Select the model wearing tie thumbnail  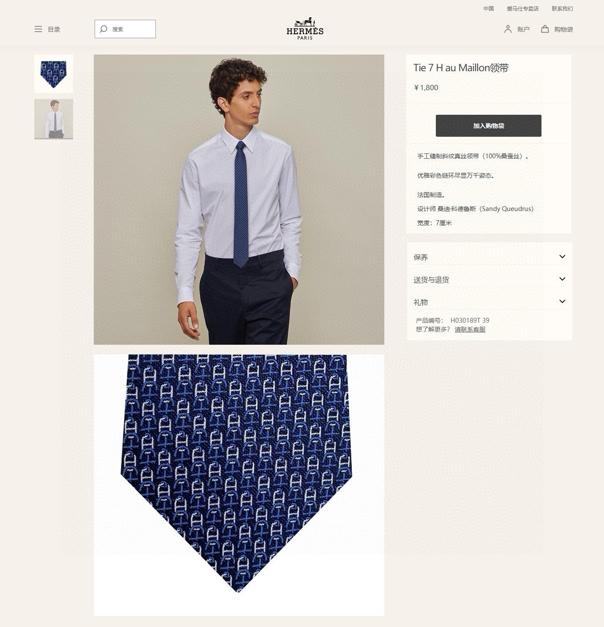pos(54,119)
